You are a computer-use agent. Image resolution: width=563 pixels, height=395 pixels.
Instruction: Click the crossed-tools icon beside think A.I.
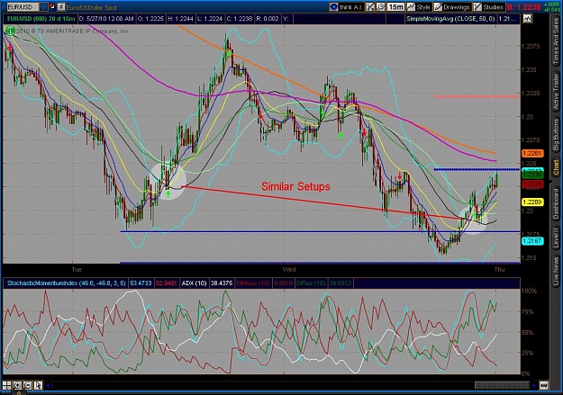tap(370, 7)
